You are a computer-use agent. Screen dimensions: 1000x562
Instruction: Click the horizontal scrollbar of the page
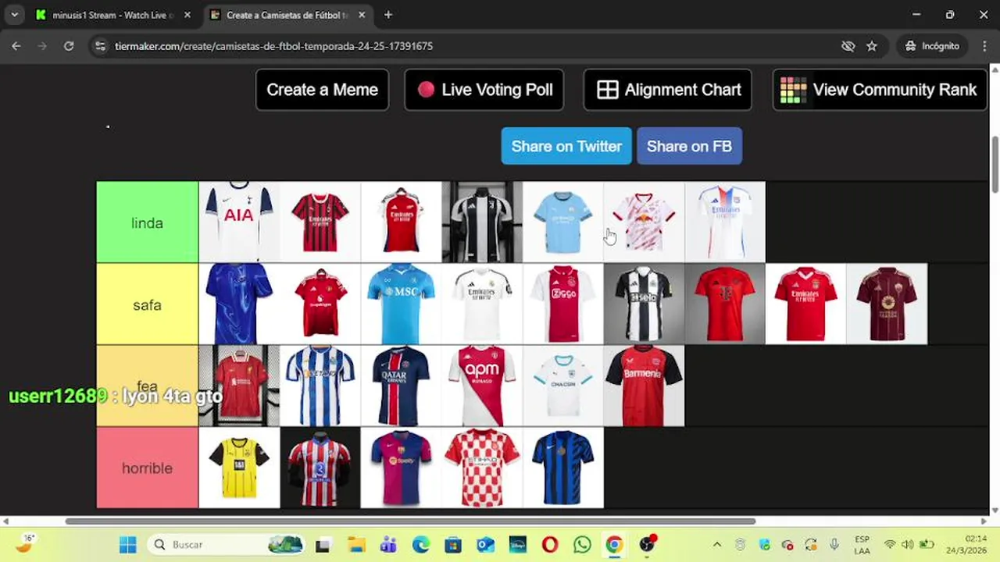tap(410, 521)
